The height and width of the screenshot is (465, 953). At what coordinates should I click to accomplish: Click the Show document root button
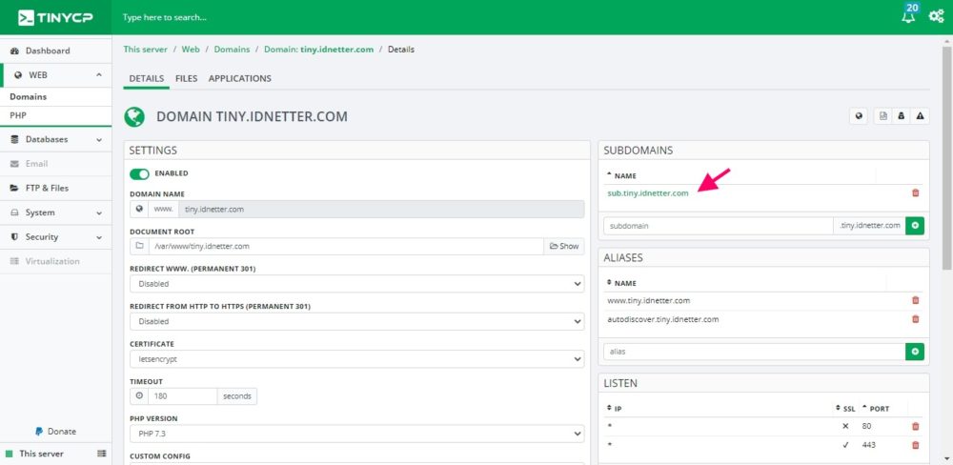tap(564, 246)
